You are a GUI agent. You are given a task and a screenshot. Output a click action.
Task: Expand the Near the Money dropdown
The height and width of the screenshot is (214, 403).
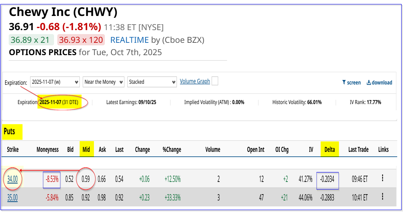(x=103, y=82)
